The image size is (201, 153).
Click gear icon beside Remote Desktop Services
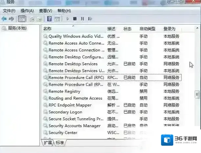45,64
